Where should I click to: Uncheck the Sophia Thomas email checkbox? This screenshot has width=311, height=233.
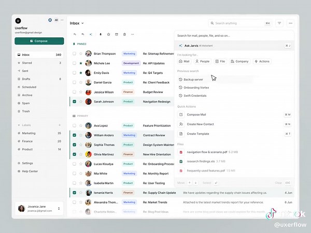click(x=74, y=144)
